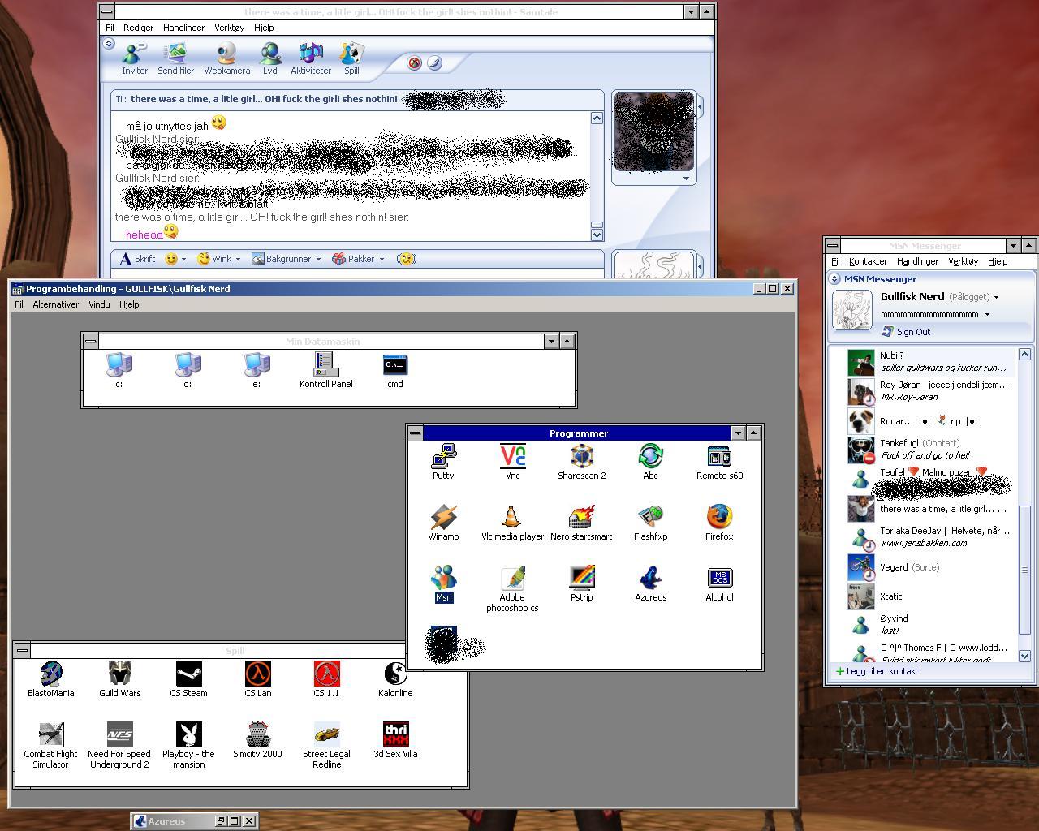1039x831 pixels.
Task: Click contact list scrollbar down arrow
Action: 1024,656
